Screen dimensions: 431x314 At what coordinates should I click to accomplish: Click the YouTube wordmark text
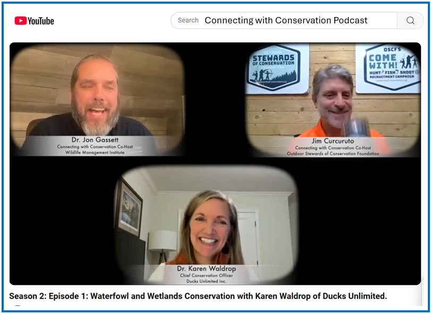point(41,21)
